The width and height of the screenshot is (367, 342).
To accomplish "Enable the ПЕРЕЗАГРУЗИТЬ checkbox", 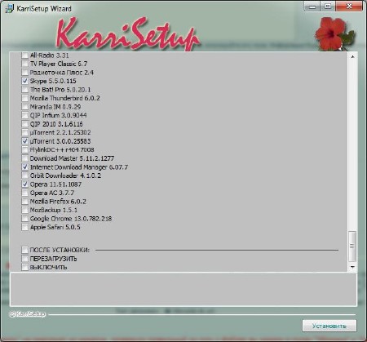I will [x=24, y=259].
